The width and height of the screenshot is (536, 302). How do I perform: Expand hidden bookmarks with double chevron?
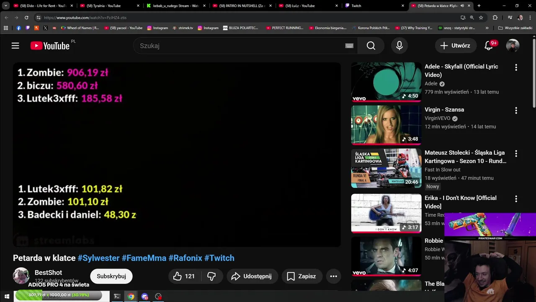pyautogui.click(x=487, y=28)
